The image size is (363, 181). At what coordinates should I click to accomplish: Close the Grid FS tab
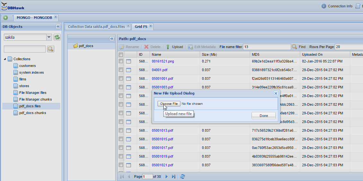tap(151, 26)
